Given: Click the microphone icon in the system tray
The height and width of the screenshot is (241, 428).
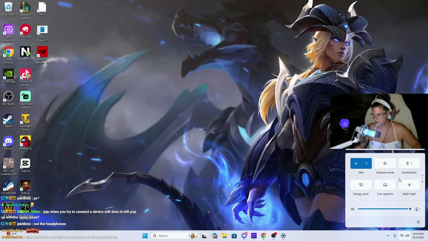Looking at the screenshot, I should point(395,236).
